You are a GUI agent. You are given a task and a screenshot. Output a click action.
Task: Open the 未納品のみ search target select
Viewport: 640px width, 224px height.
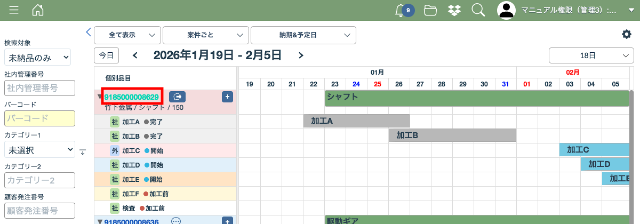click(x=37, y=57)
